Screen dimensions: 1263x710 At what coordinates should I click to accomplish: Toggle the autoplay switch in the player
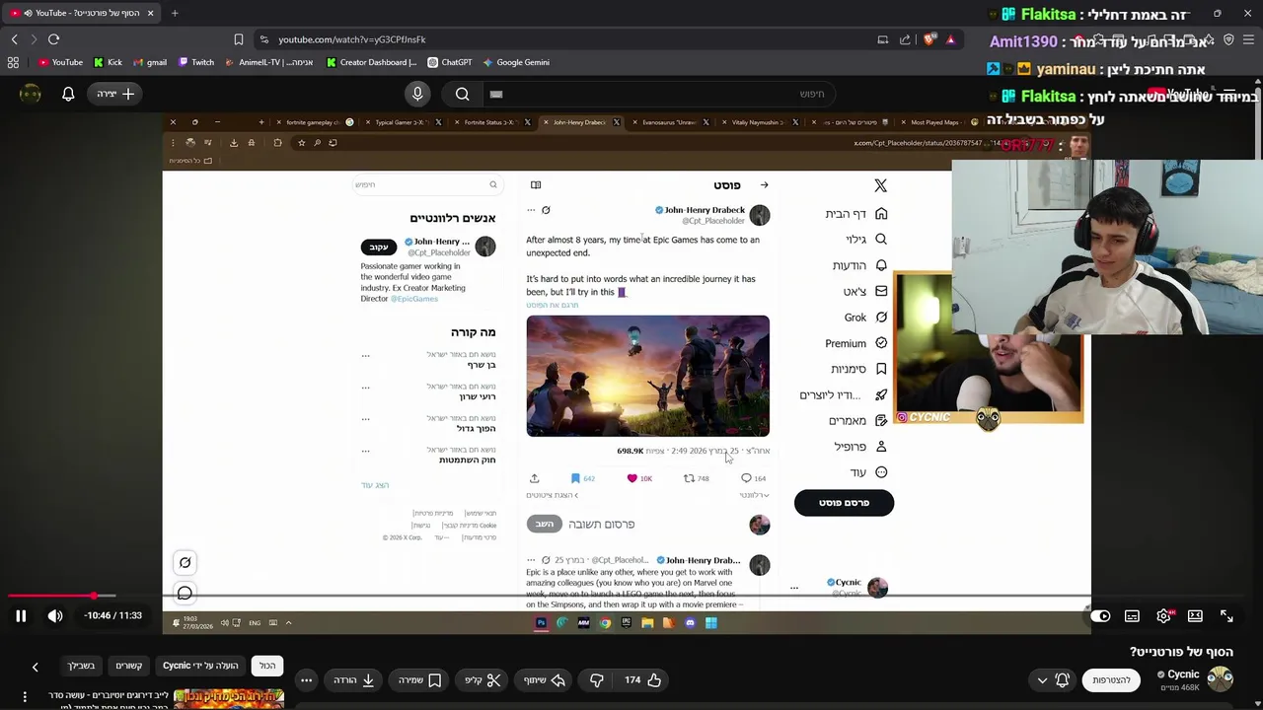(1101, 616)
